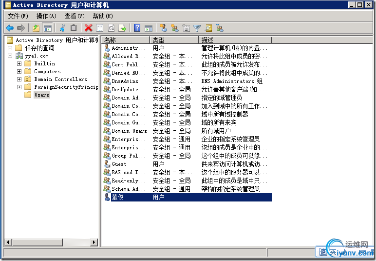Collapse the yye1.com domain node
376x261 pixels.
pyautogui.click(x=10, y=56)
